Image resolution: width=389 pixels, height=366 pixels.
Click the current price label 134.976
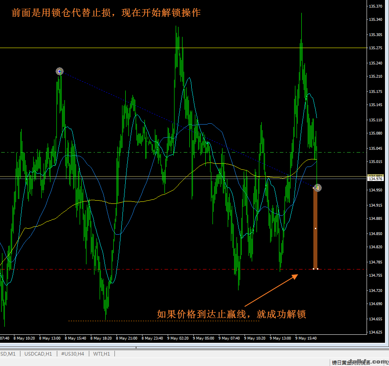(x=376, y=179)
